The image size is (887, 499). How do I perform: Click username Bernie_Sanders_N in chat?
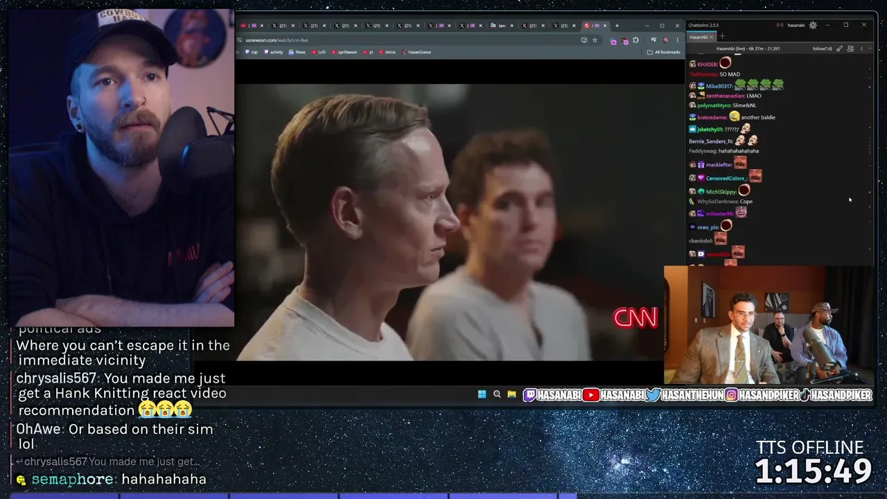pos(711,141)
